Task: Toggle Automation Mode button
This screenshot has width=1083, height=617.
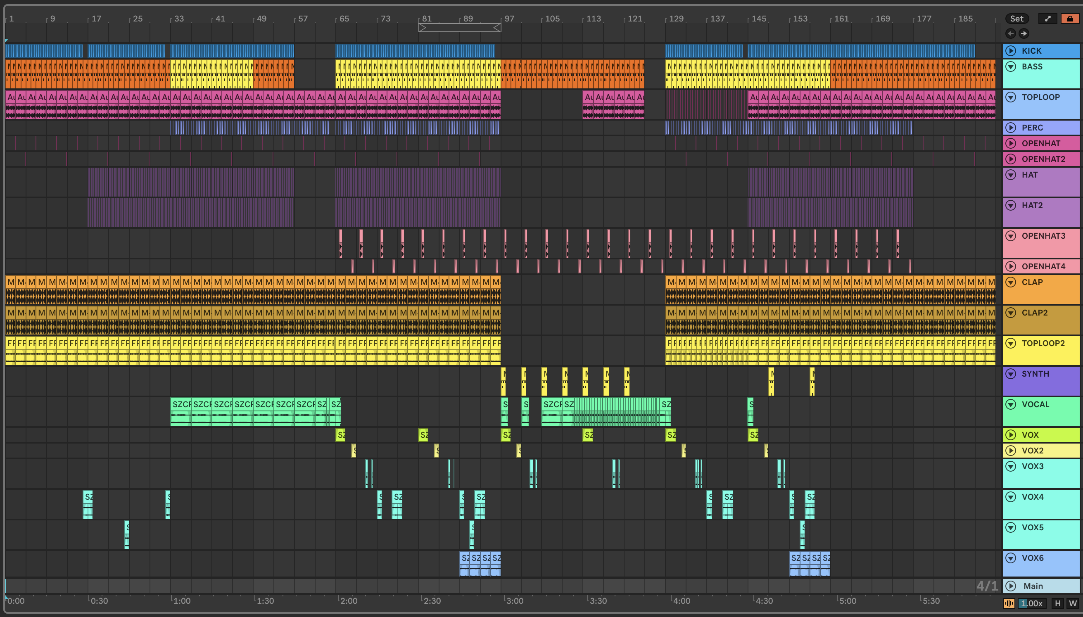Action: point(1047,19)
